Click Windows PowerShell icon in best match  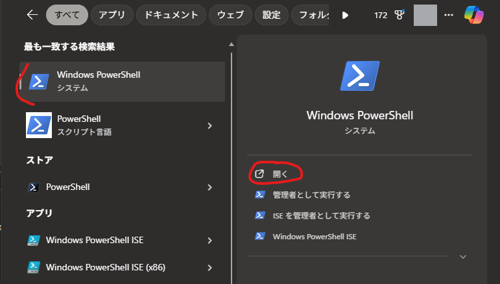click(x=39, y=81)
